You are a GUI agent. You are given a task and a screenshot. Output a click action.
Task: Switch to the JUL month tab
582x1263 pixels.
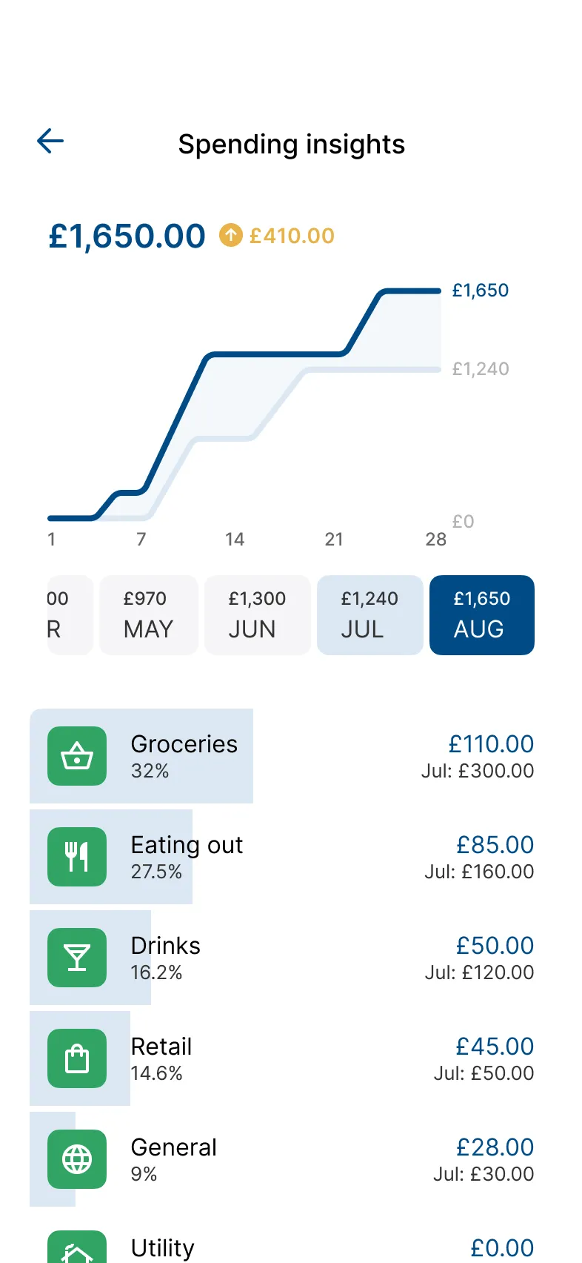tap(370, 615)
